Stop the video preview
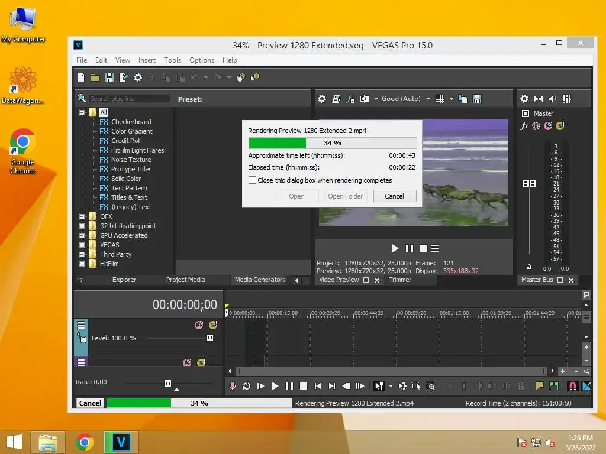This screenshot has height=454, width=606. pos(424,248)
